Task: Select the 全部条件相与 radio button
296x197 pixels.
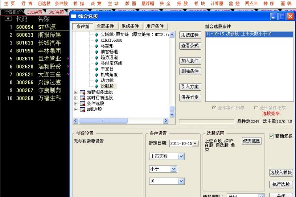Action: click(x=214, y=108)
